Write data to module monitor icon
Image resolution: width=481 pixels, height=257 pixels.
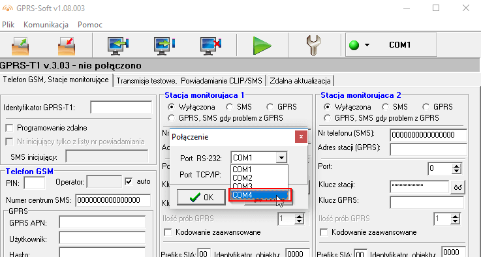pos(164,46)
